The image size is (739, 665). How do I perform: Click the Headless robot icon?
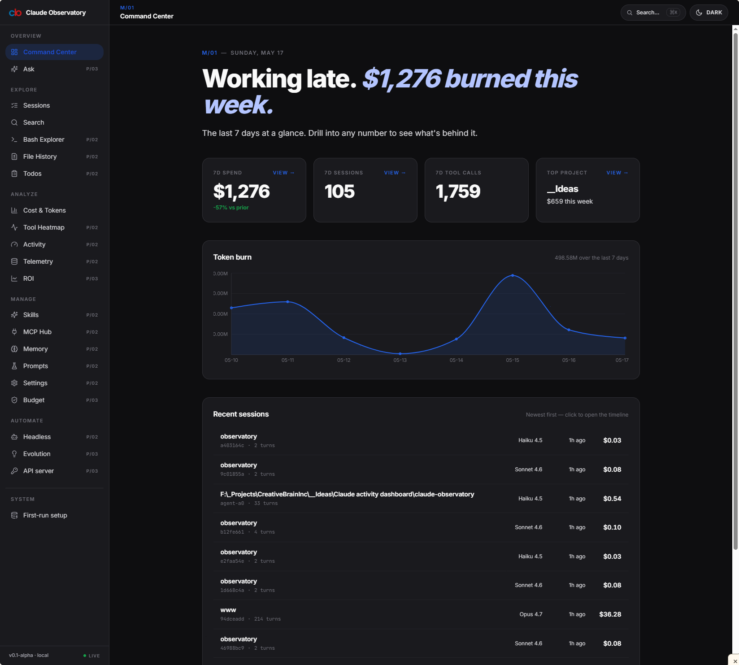pos(14,437)
